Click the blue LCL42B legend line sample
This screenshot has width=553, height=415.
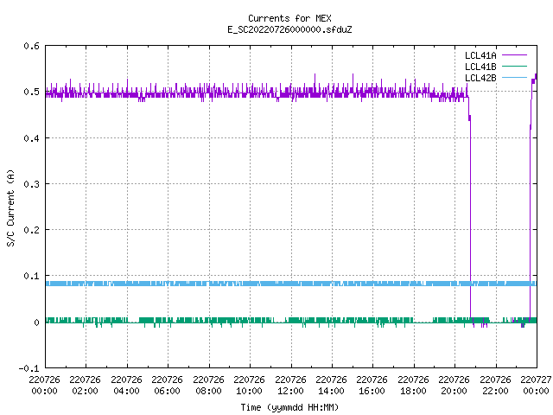[514, 77]
